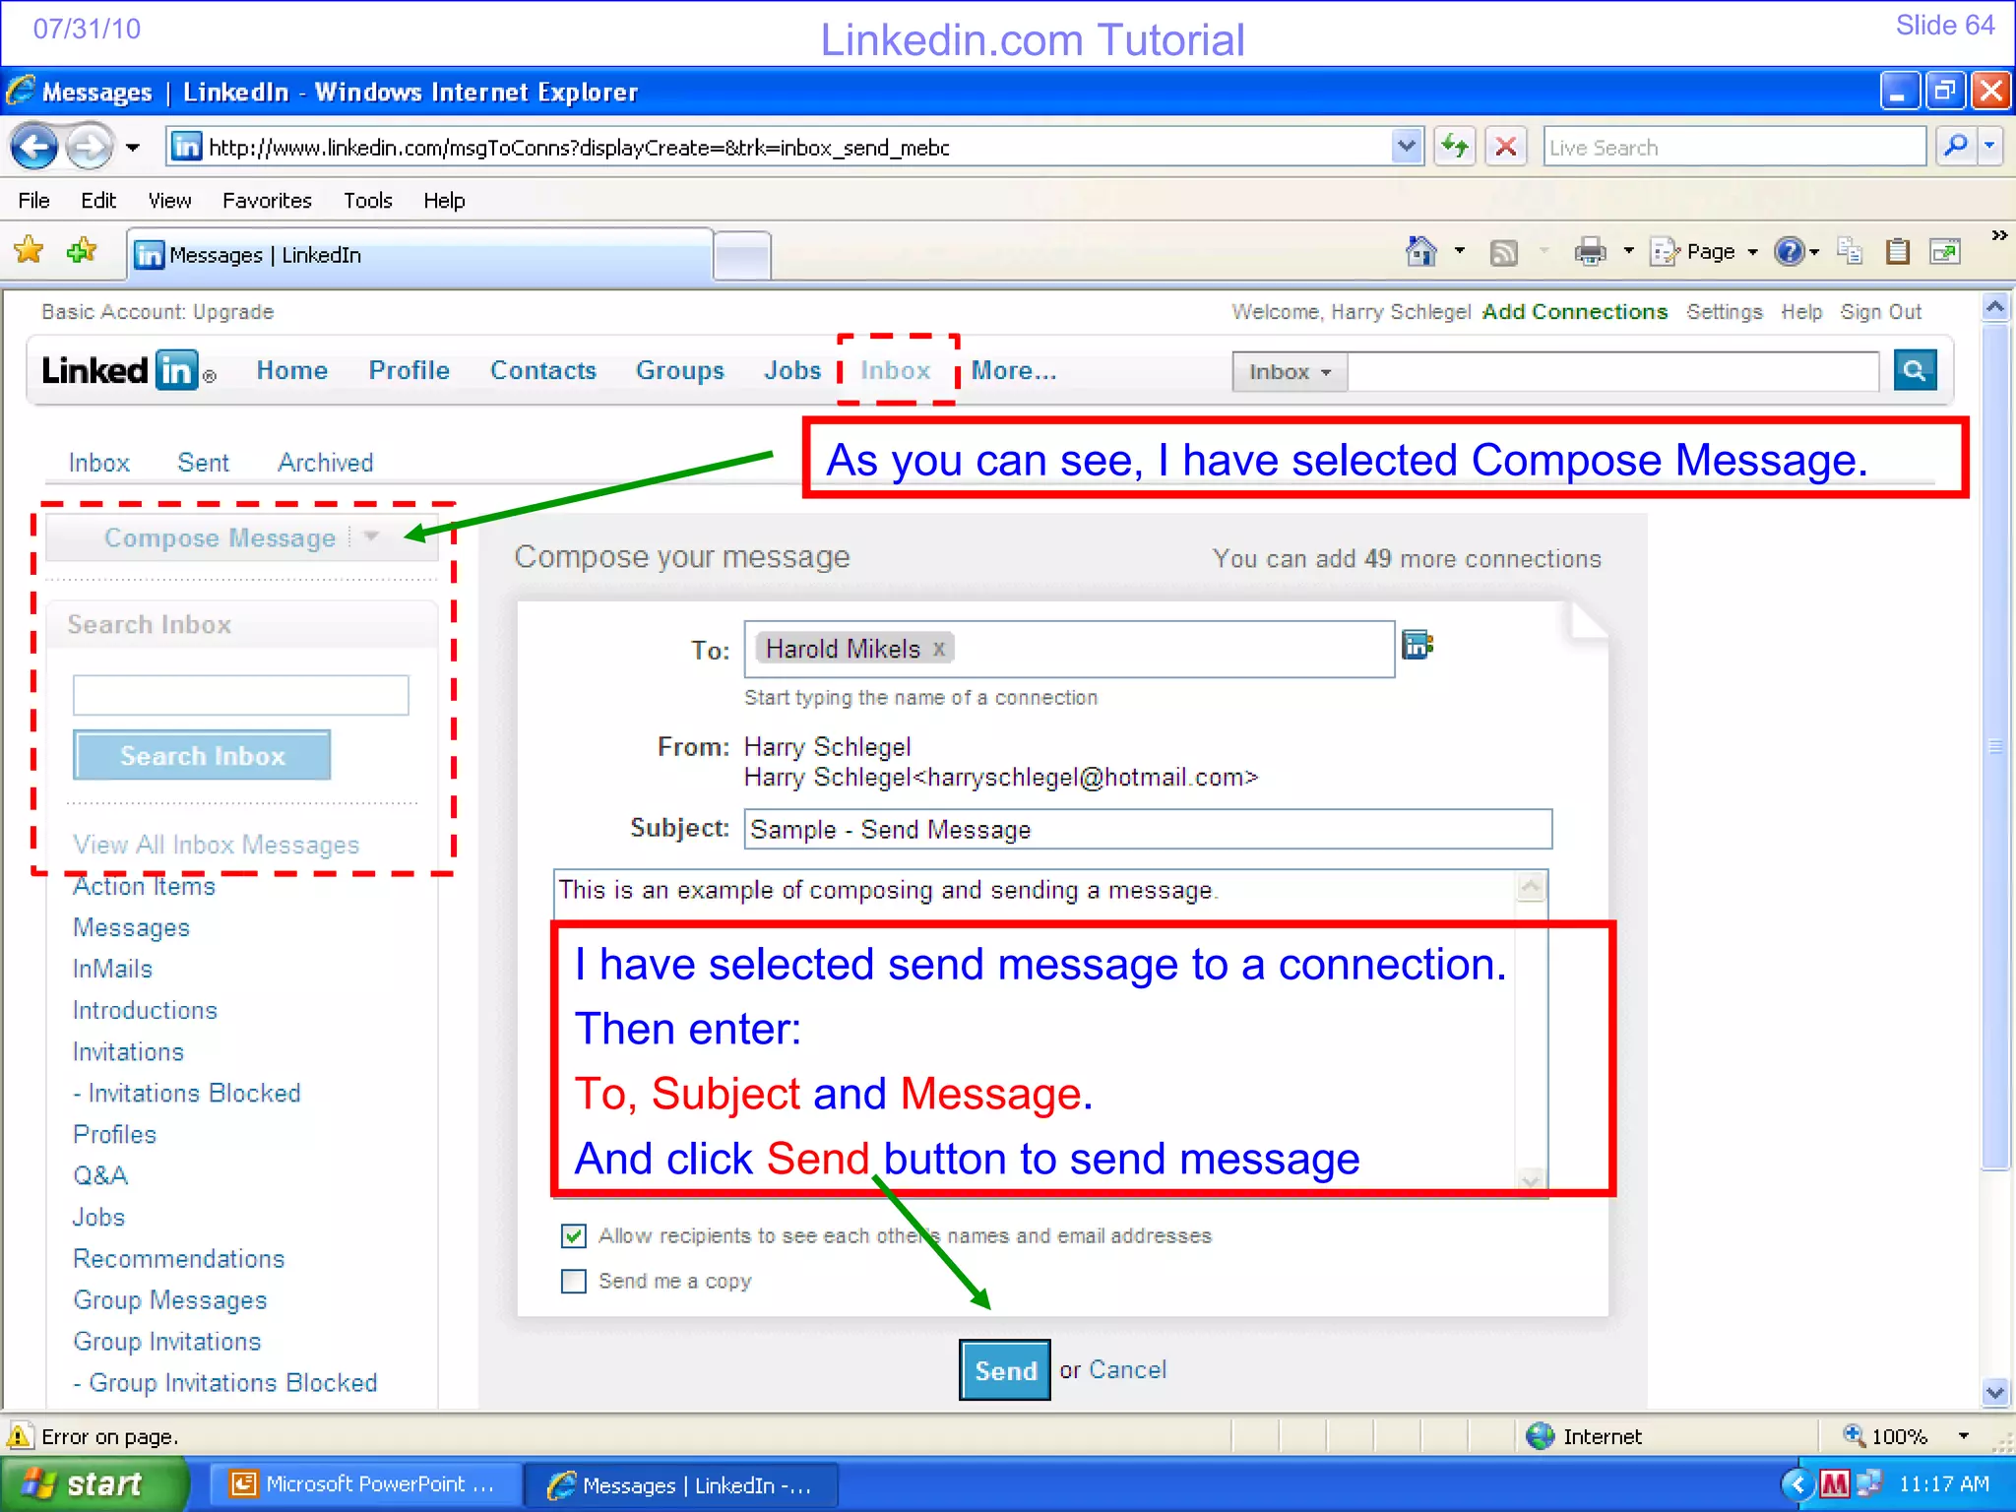Screen dimensions: 2016x1512
Task: Click the page vertical scrollbar thumb
Action: click(x=1995, y=746)
